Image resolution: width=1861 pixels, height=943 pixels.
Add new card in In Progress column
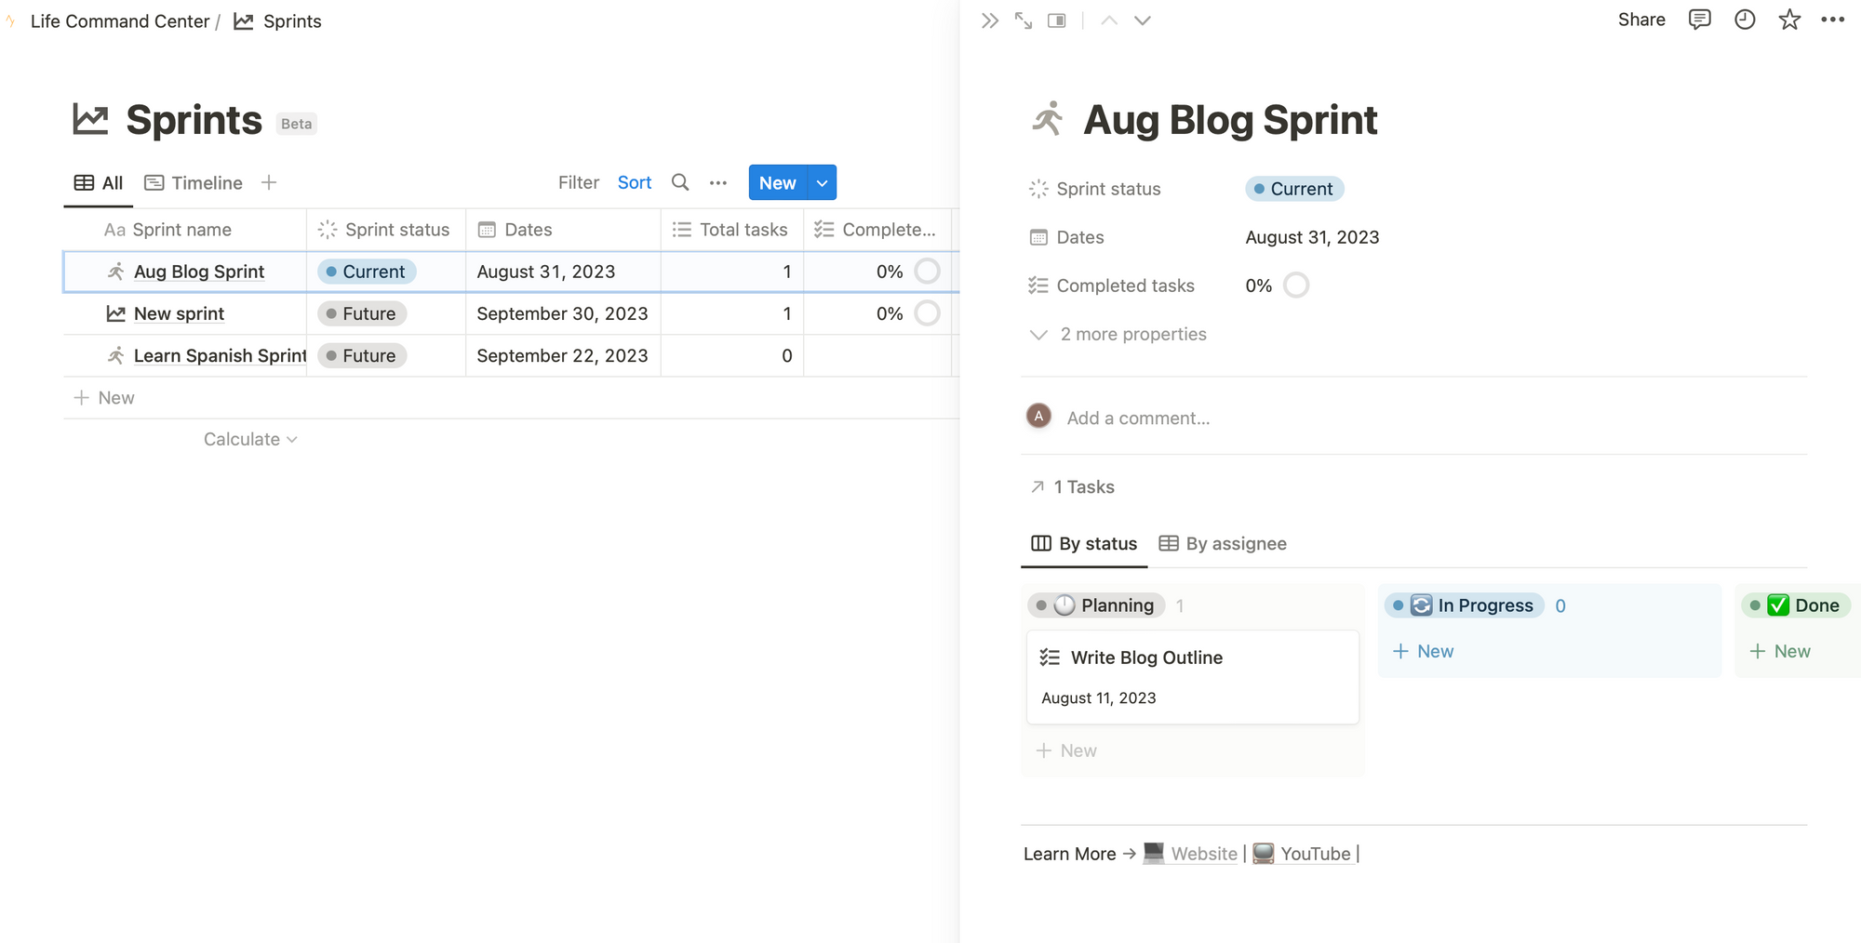click(1424, 652)
